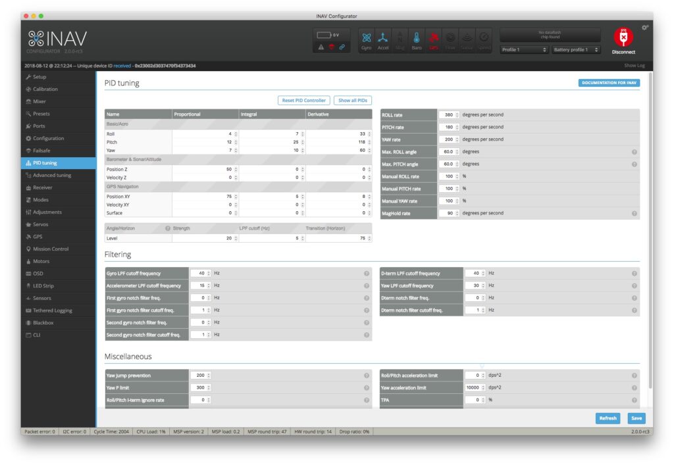This screenshot has width=674, height=465.
Task: Click help icon for MagHold rate
Action: 635,213
